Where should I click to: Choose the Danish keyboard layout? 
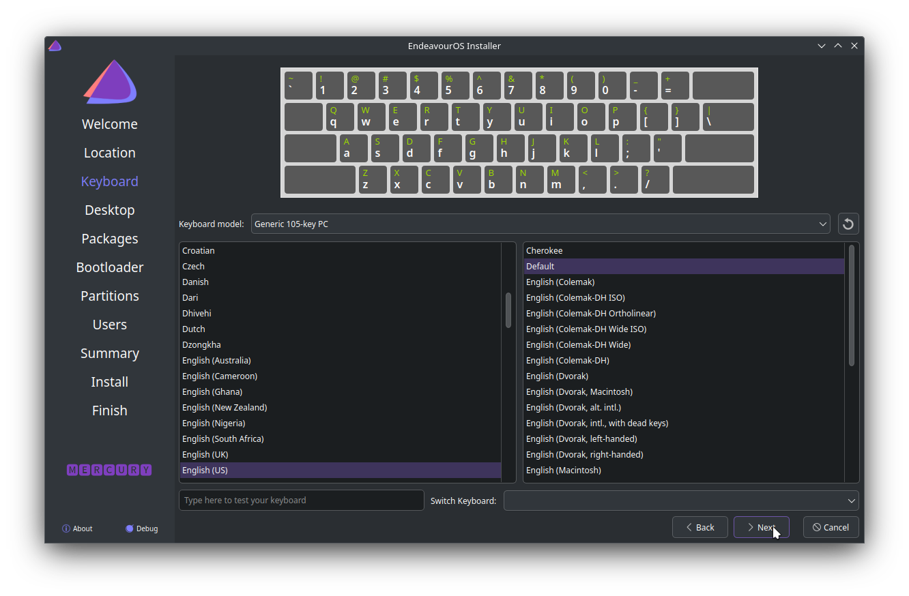[340, 282]
